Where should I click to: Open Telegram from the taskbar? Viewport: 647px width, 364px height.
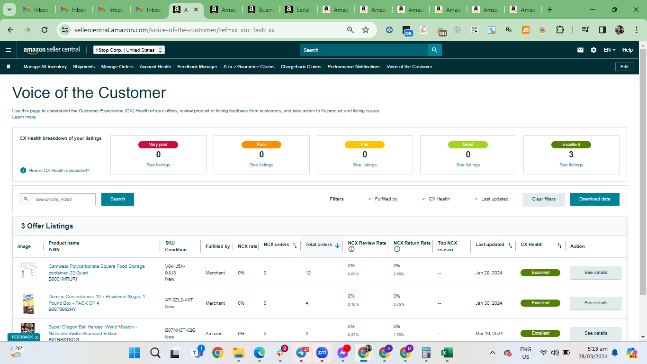[302, 353]
